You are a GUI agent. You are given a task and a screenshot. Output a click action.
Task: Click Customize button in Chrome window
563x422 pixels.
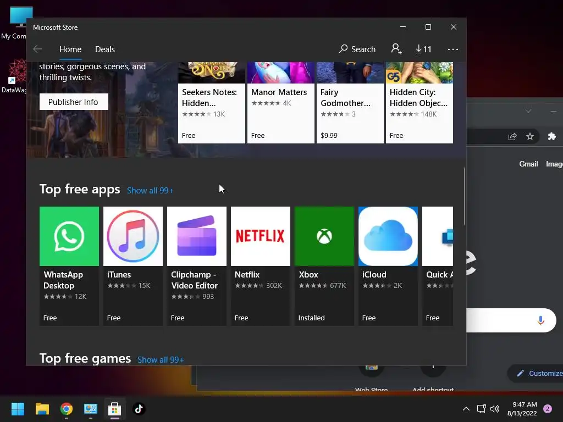pyautogui.click(x=536, y=374)
